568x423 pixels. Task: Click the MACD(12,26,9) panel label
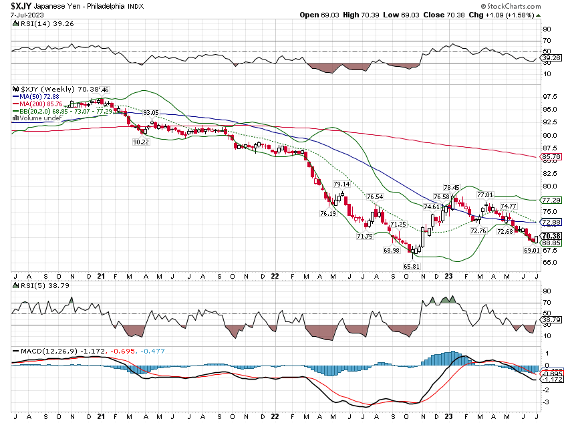[49, 351]
